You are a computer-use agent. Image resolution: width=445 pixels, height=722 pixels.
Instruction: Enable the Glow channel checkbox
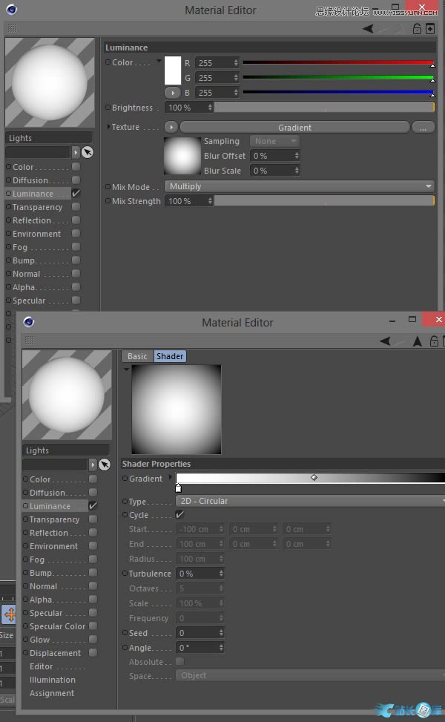coord(93,640)
